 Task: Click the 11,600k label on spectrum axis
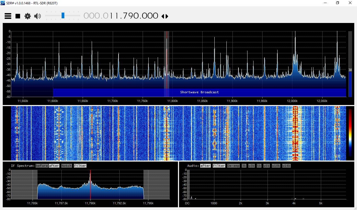[x=53, y=101]
